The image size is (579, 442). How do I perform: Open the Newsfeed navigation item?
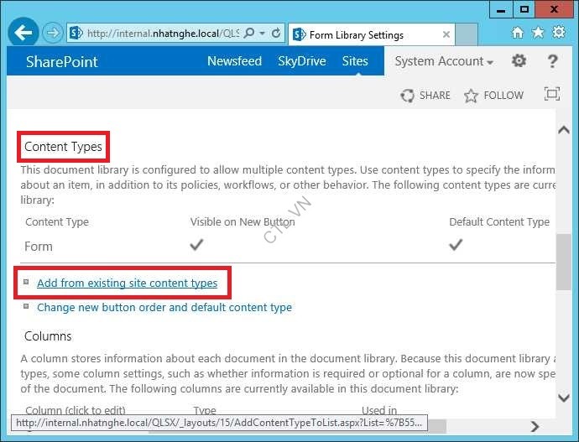coord(234,61)
